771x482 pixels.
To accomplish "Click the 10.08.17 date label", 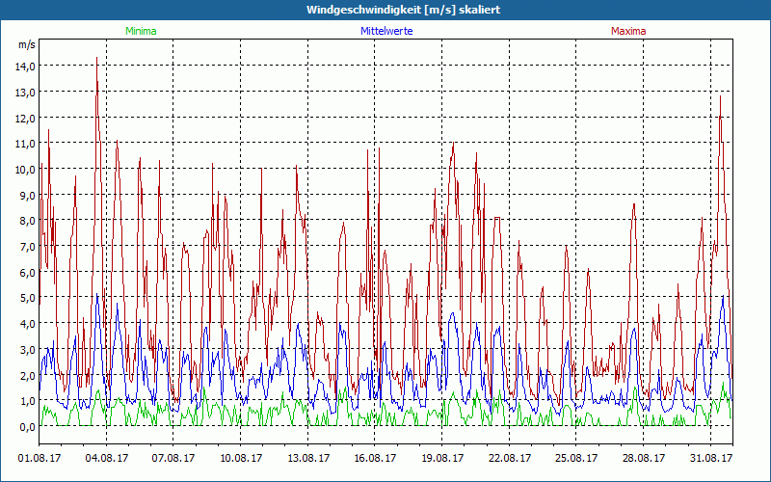I will (x=240, y=458).
